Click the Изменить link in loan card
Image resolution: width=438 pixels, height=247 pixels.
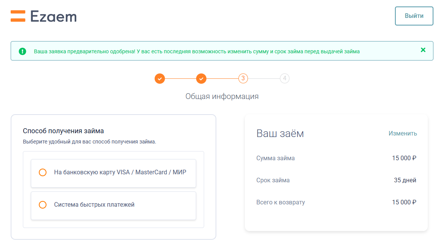click(x=403, y=134)
